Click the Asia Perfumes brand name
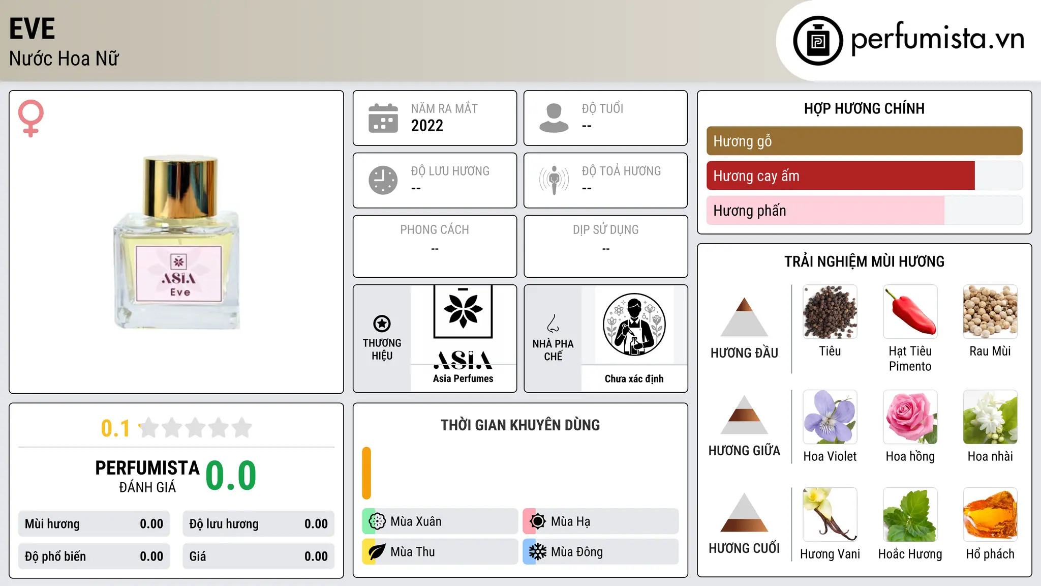The image size is (1041, 586). click(463, 378)
